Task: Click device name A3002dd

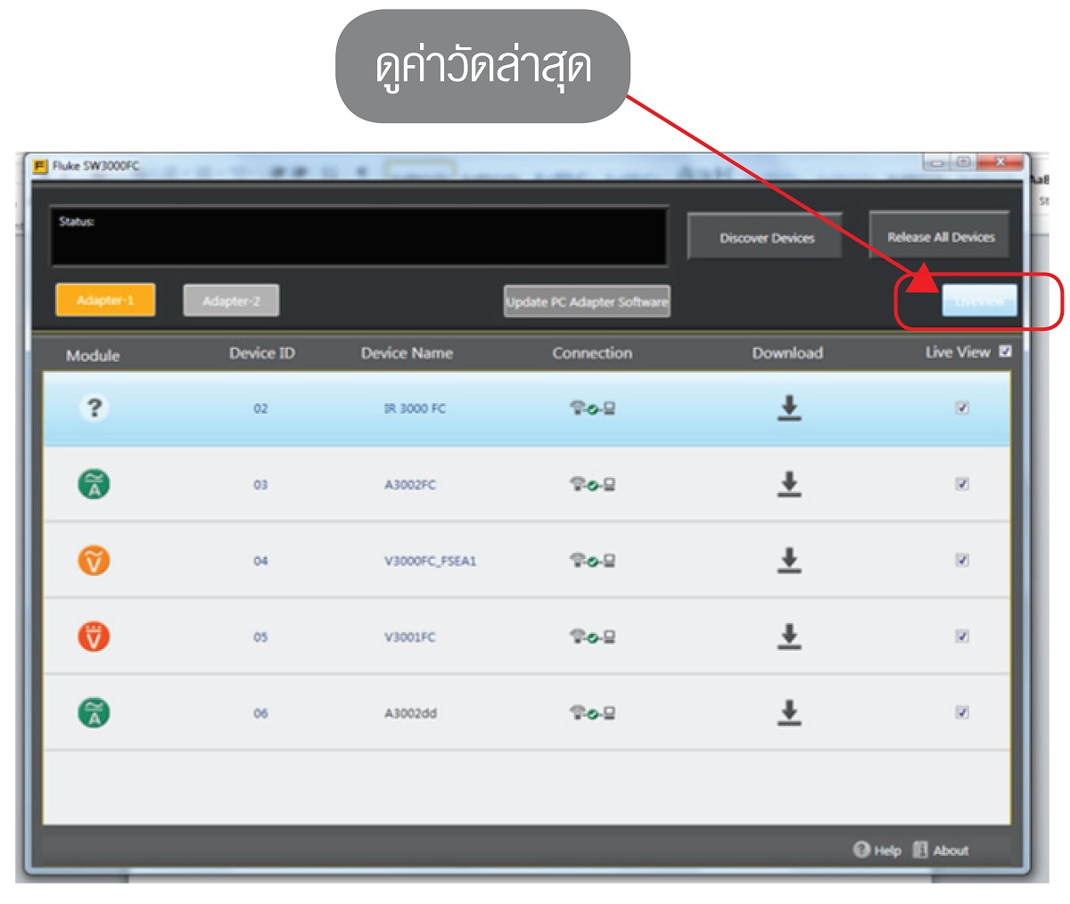Action: [x=410, y=713]
